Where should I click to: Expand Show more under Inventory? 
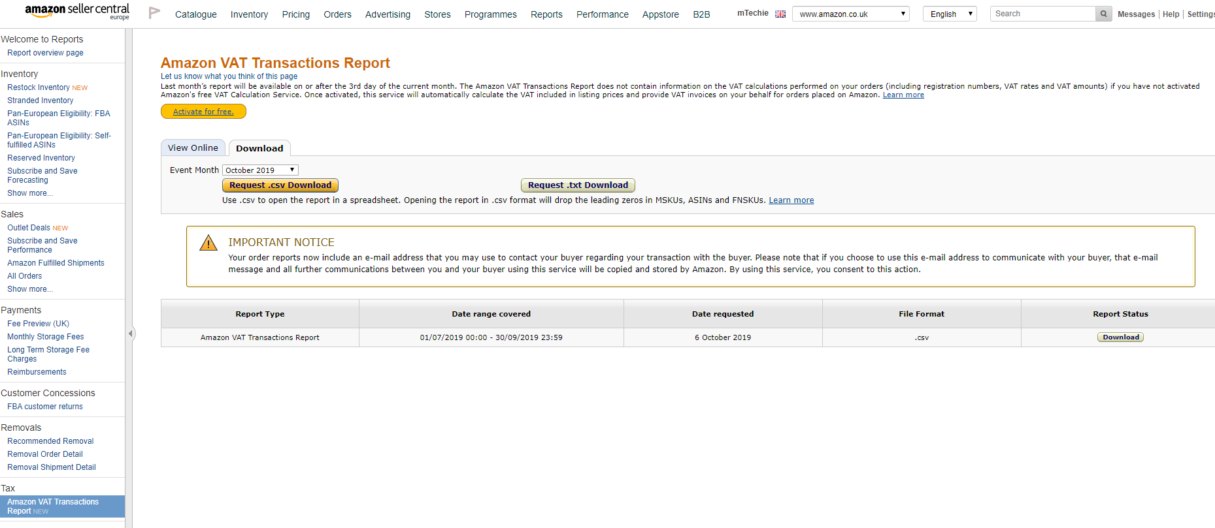30,193
